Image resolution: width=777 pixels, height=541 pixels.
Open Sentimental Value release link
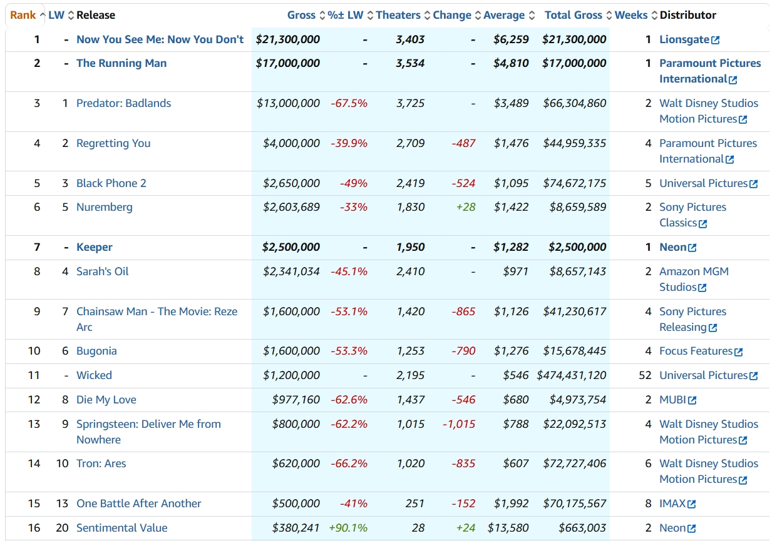[121, 528]
